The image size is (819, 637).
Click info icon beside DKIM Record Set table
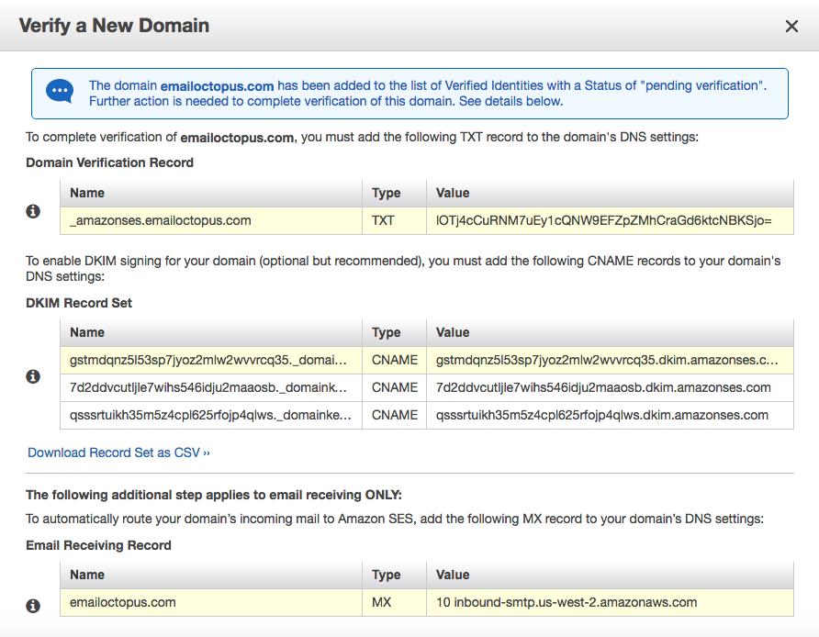[34, 376]
